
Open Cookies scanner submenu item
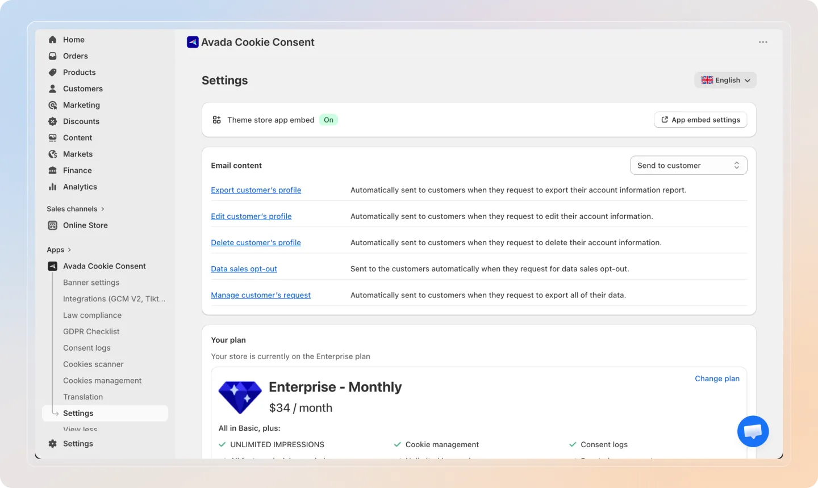[93, 364]
